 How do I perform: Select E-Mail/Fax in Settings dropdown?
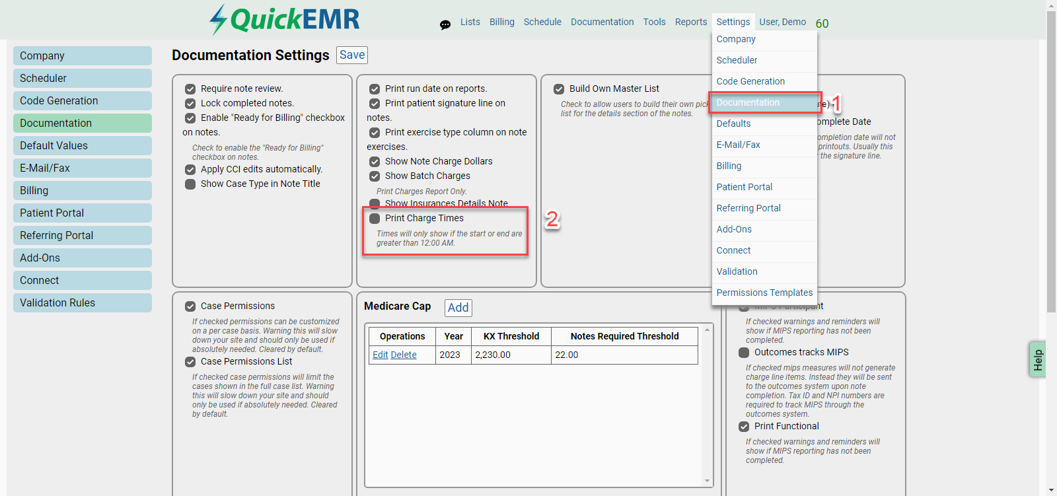click(764, 145)
